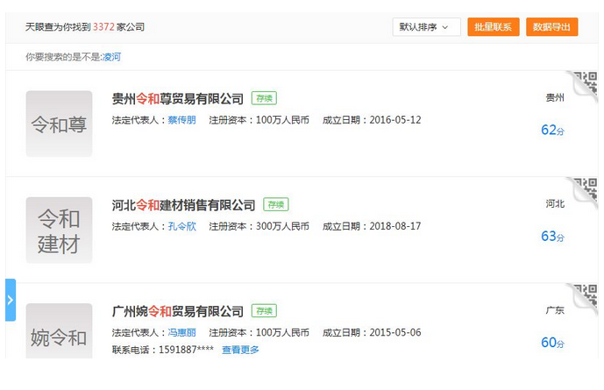Open the 默认排序 sort dropdown
The image size is (604, 390).
[x=426, y=27]
